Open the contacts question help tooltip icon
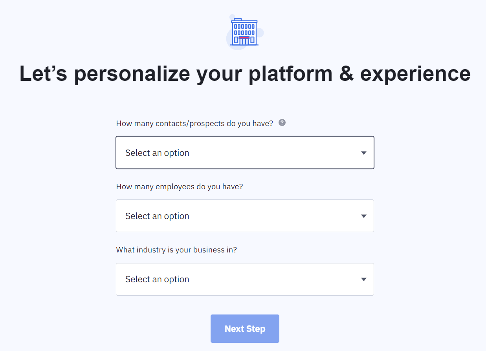 pyautogui.click(x=282, y=122)
